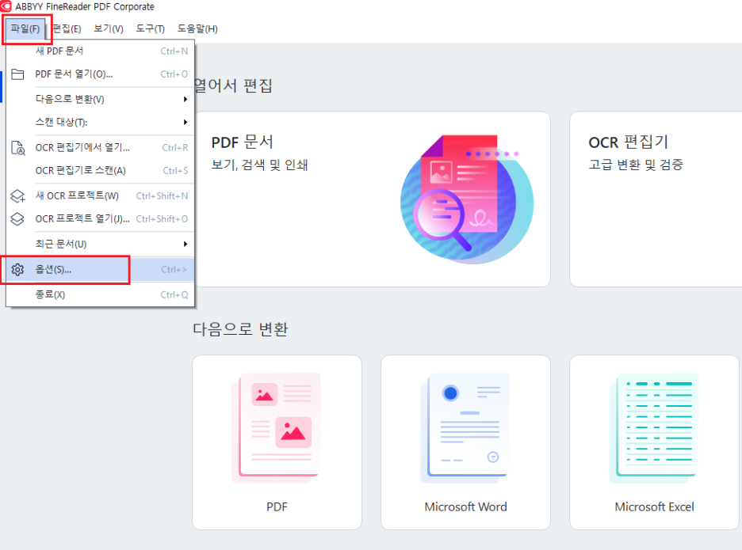Image resolution: width=742 pixels, height=550 pixels.
Task: Open the 도움말(H) menu
Action: pyautogui.click(x=197, y=28)
